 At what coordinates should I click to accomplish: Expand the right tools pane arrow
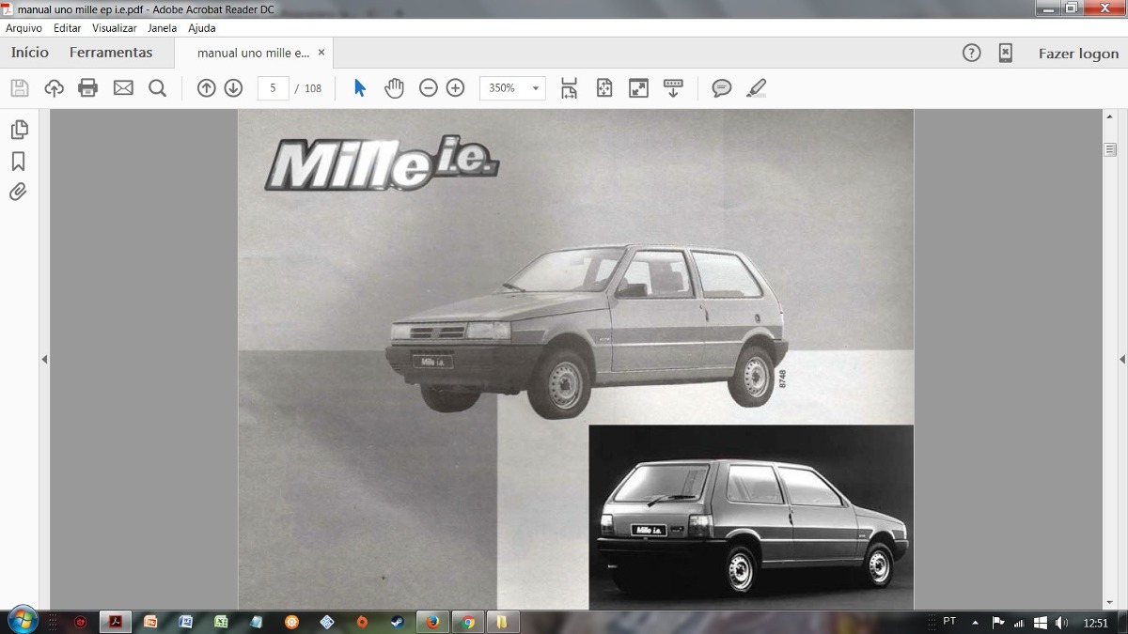1122,360
